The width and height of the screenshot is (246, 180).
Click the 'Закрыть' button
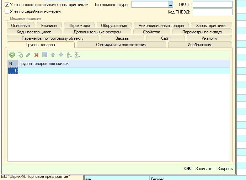225,169
